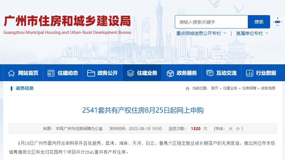The height and width of the screenshot is (160, 285).
Task: Click the cube icon beside 政务服务
Action: pyautogui.click(x=170, y=73)
